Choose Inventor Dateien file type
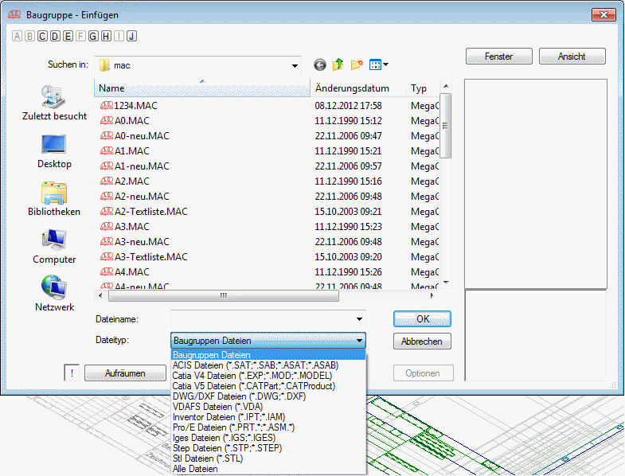 pyautogui.click(x=268, y=417)
